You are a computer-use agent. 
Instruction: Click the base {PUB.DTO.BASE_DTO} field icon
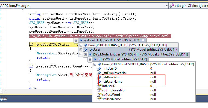pyautogui.click(x=86, y=45)
